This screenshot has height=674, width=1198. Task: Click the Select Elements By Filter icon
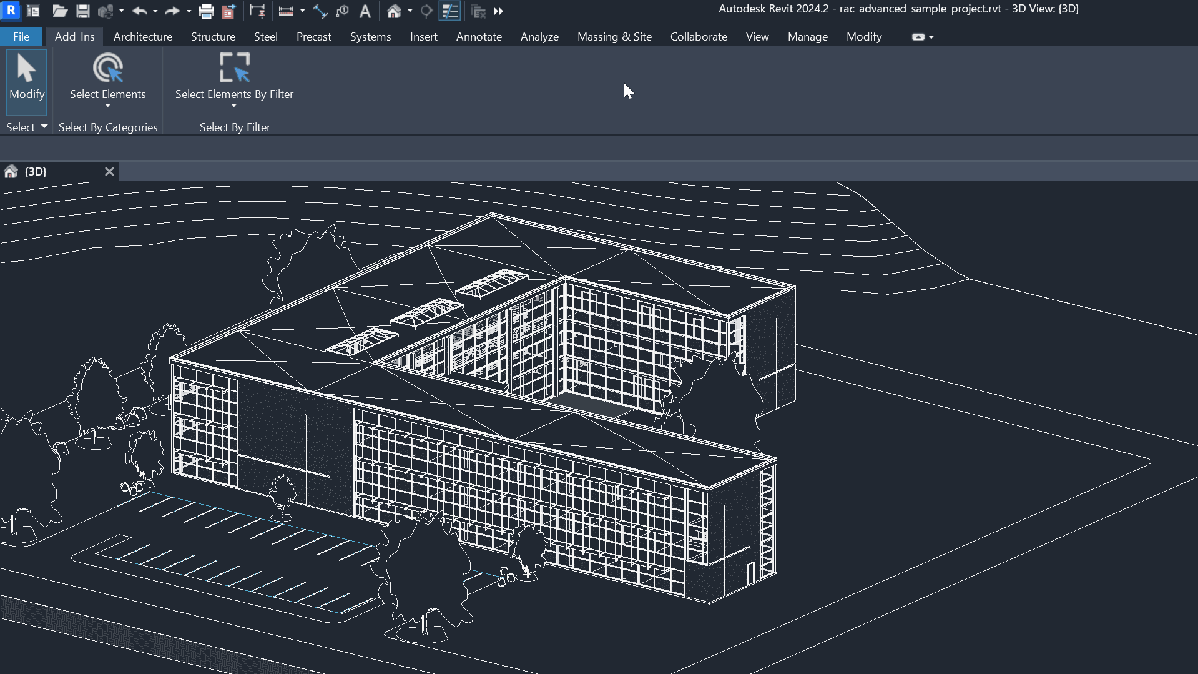click(x=234, y=69)
